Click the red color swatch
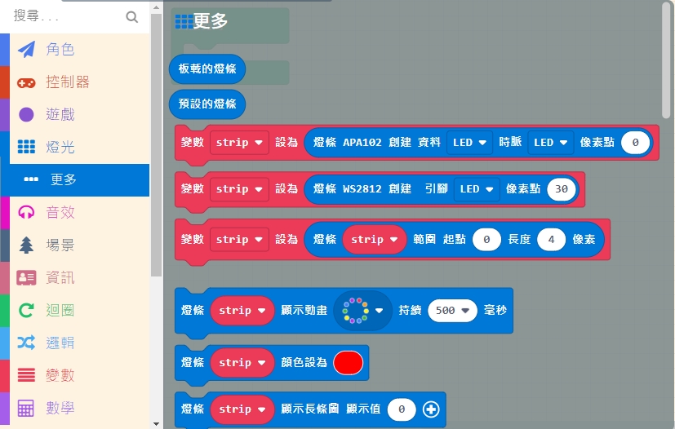The height and width of the screenshot is (429, 675). [x=348, y=362]
